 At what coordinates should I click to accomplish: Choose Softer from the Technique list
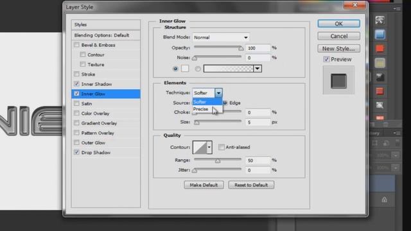207,102
